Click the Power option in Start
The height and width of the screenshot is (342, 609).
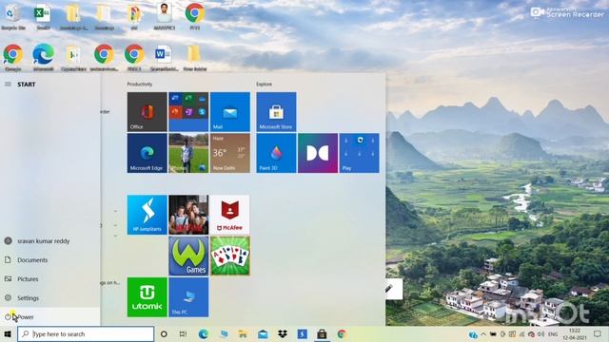click(x=50, y=316)
